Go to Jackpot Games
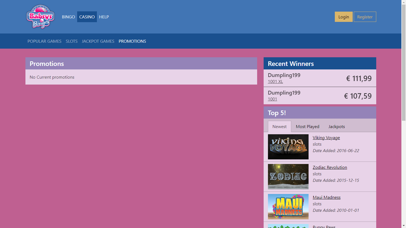The width and height of the screenshot is (406, 228). pos(98,41)
